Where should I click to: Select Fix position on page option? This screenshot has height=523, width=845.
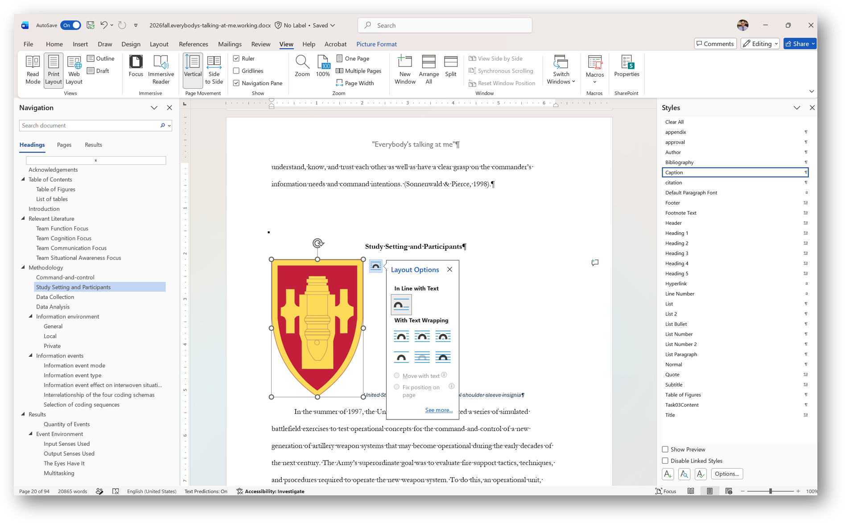[396, 387]
